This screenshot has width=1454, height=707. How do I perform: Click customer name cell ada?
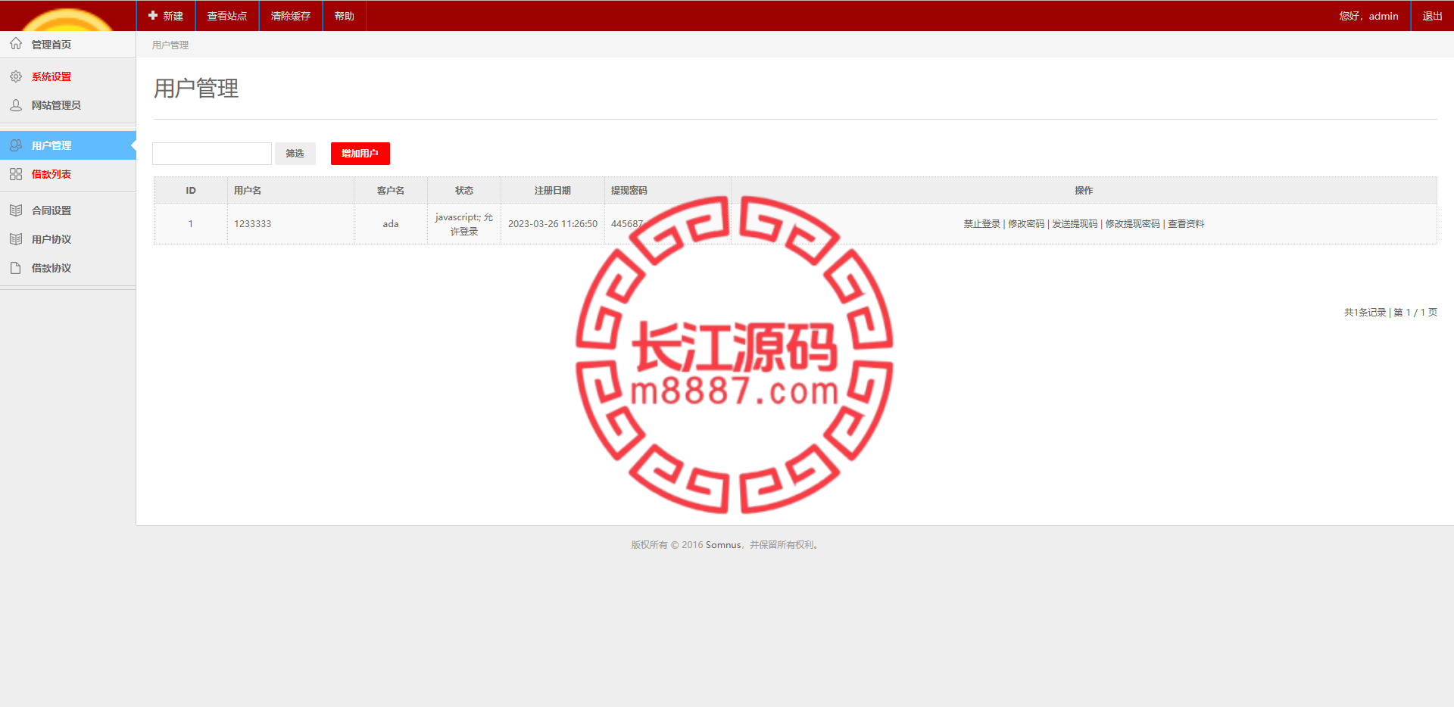click(x=391, y=224)
